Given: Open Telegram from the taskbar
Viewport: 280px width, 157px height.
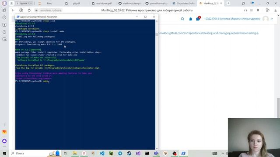Looking at the screenshot, I should click(120, 153).
